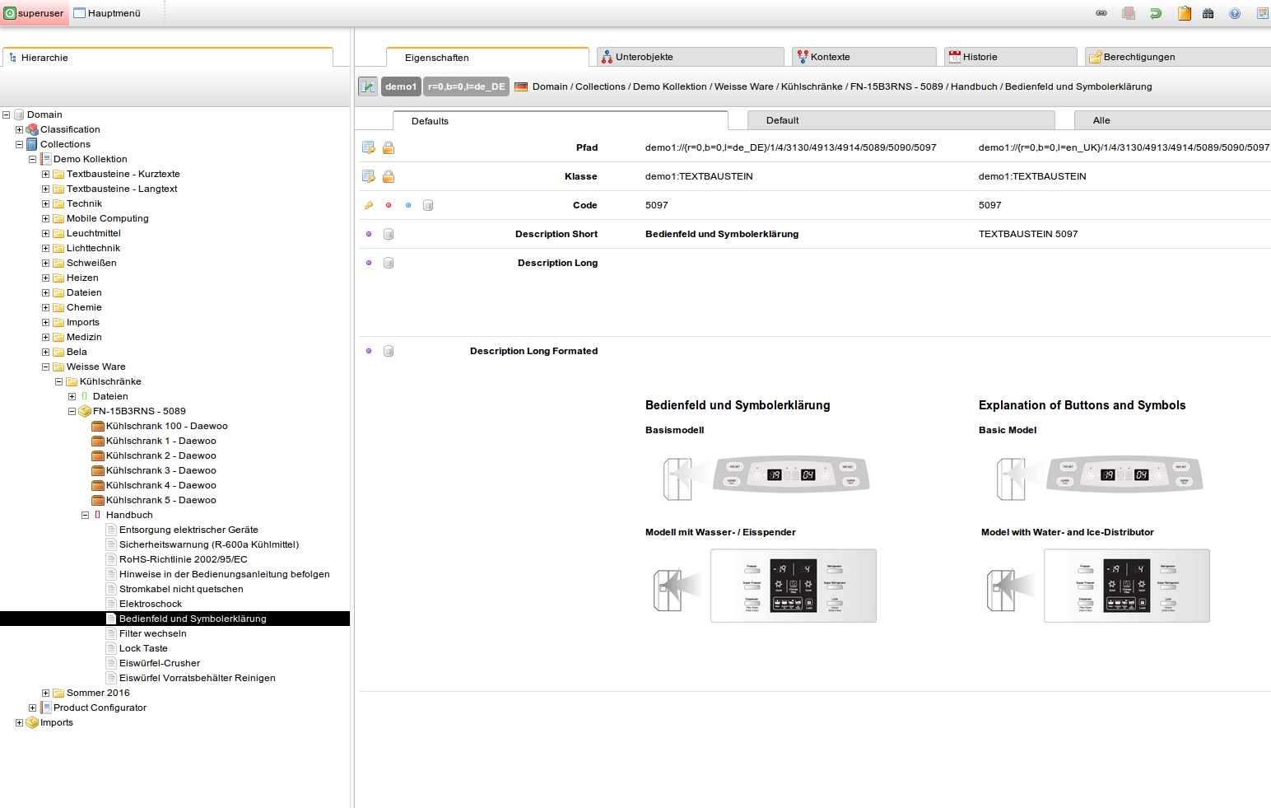Click the database cylinder icon beside Code
1271x808 pixels.
(x=428, y=205)
